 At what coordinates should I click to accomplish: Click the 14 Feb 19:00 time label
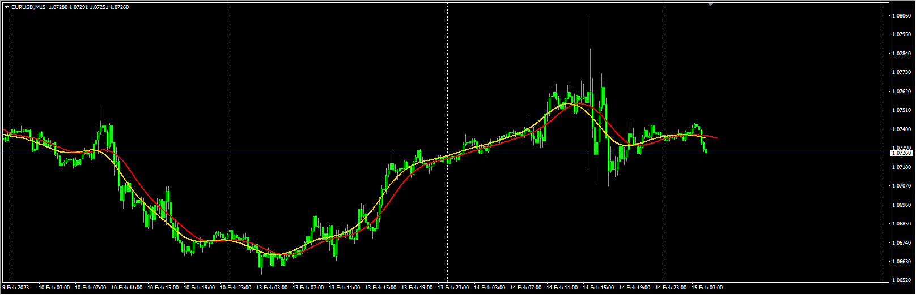tap(635, 288)
